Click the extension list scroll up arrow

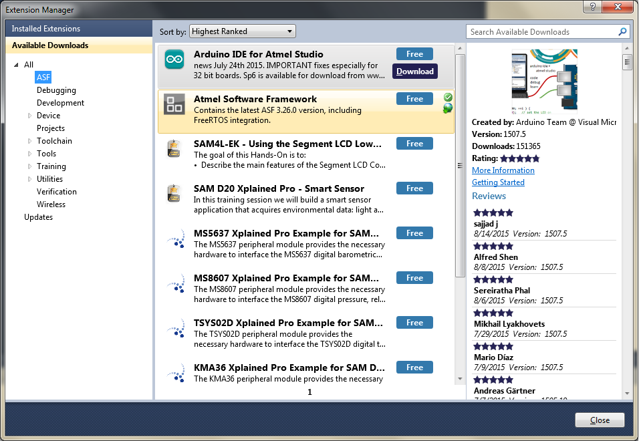pos(460,49)
